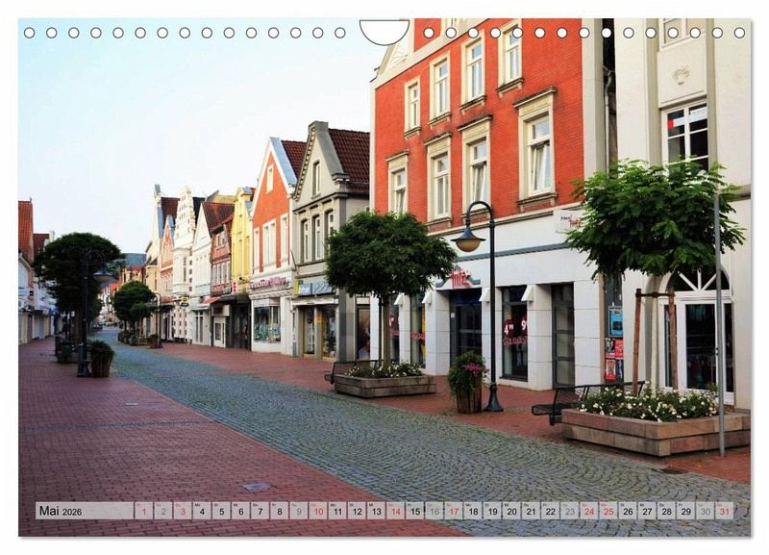
Task: Click the last spiral binding hole at top-right
Action: [739, 33]
